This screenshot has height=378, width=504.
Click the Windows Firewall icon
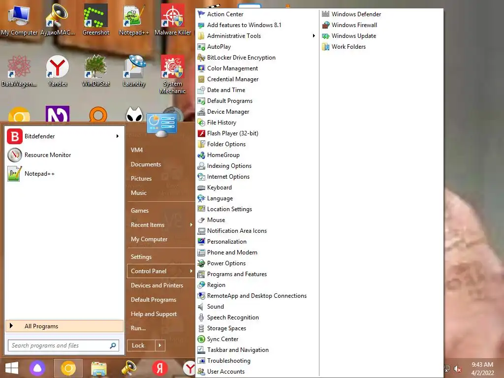(x=326, y=25)
